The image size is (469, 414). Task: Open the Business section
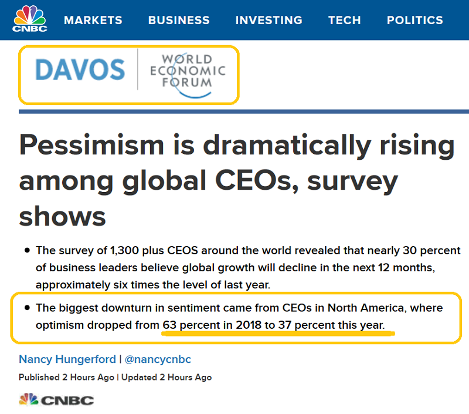(x=179, y=20)
